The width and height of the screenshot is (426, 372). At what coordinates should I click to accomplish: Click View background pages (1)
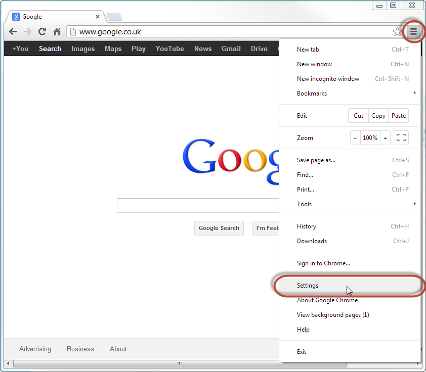click(x=350, y=315)
